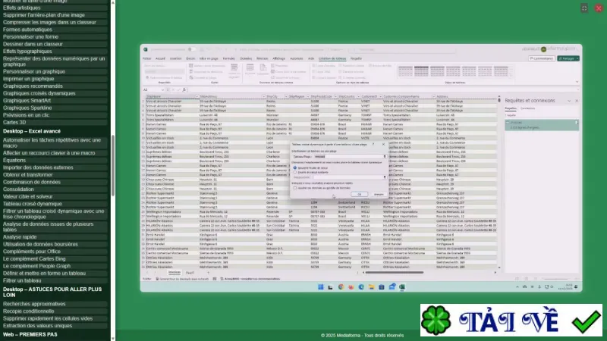Close the Requêtes et connexions pane
Image resolution: width=607 pixels, height=341 pixels.
(577, 101)
